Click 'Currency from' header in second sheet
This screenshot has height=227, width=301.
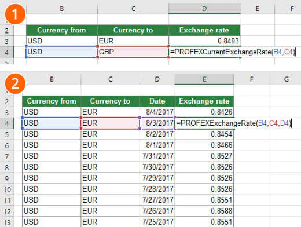point(52,101)
